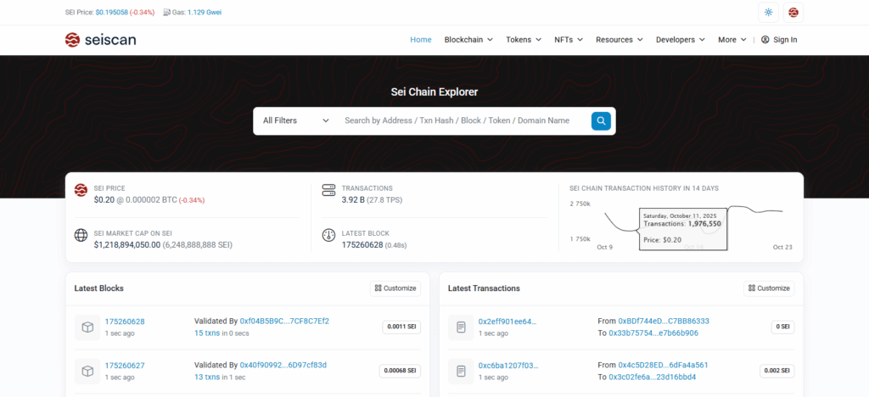Toggle the light/dark theme sun icon
The height and width of the screenshot is (397, 869).
point(769,13)
